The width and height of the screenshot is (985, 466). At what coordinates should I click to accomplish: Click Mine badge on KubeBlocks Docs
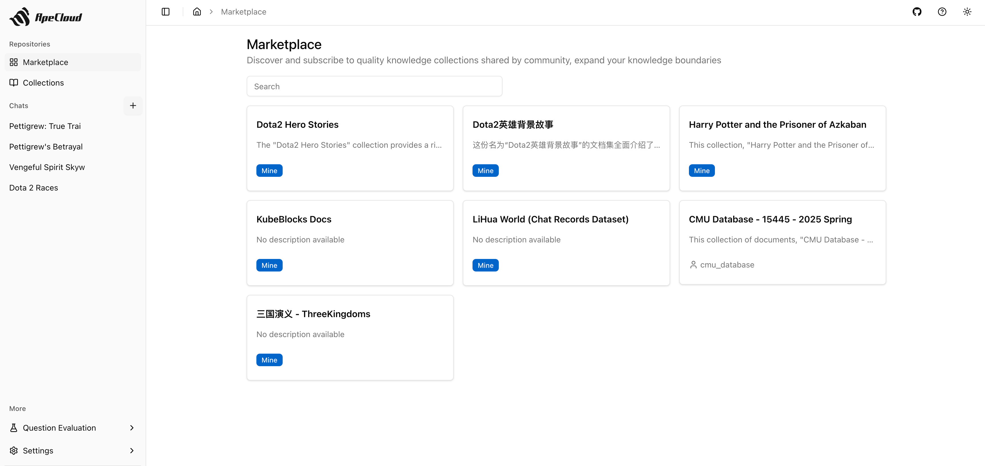pyautogui.click(x=269, y=266)
